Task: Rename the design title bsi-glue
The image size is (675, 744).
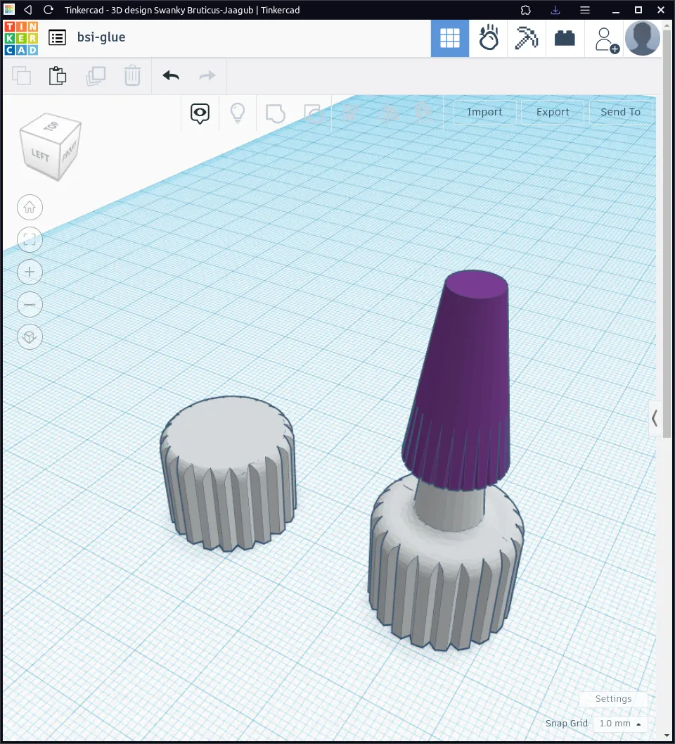Action: pyautogui.click(x=101, y=37)
